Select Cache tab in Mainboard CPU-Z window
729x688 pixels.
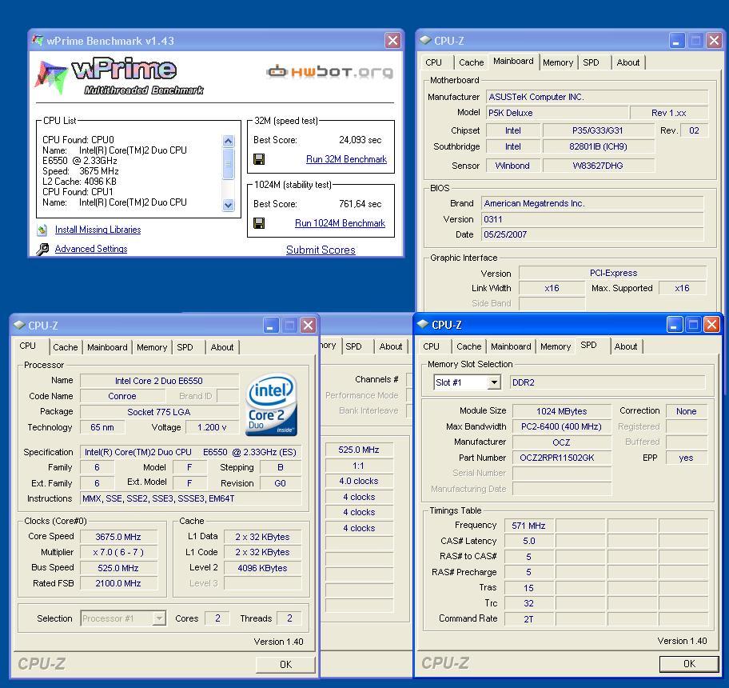point(471,62)
